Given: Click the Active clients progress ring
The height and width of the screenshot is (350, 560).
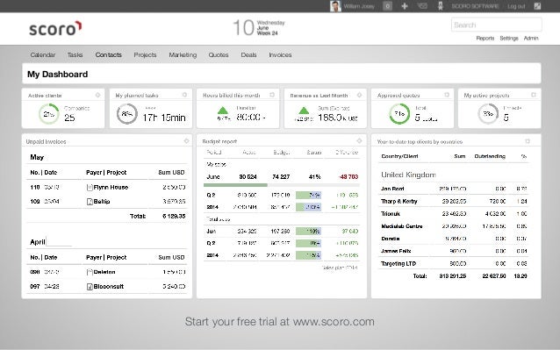Looking at the screenshot, I should pos(49,114).
